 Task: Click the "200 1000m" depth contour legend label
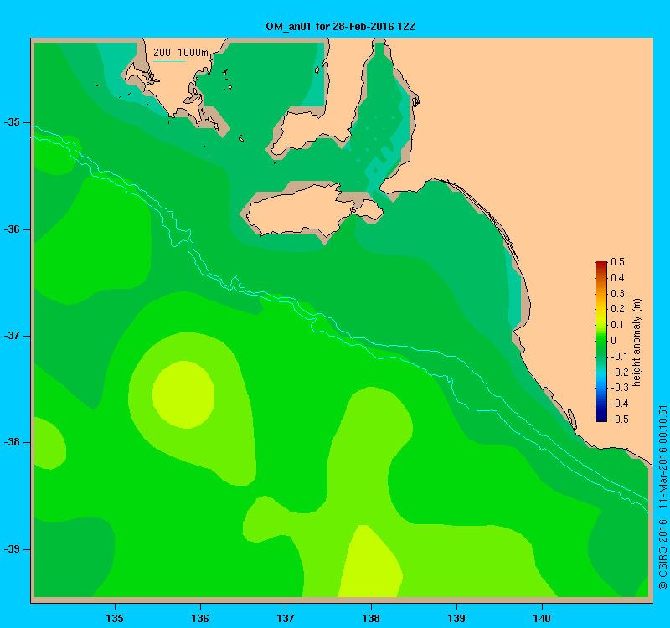point(181,53)
